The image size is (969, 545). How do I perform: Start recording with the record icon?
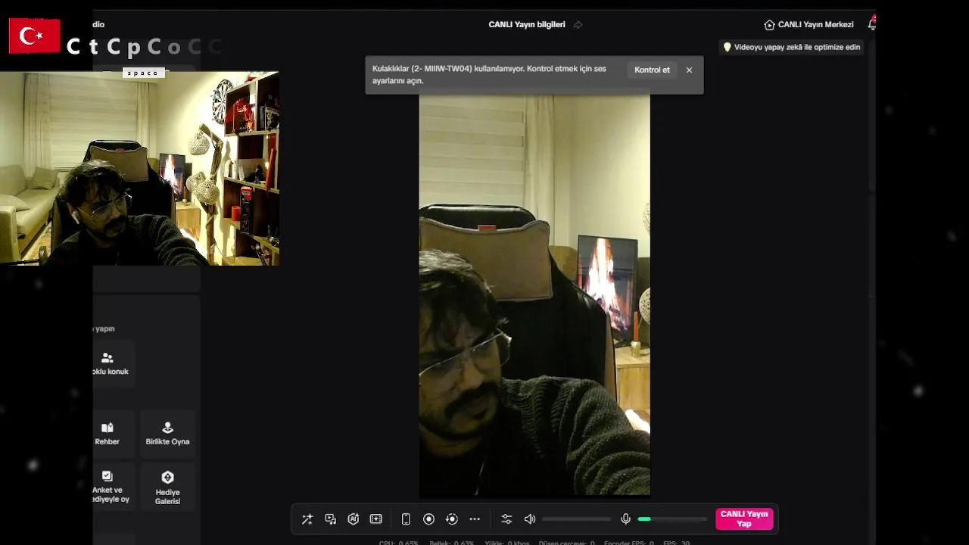(428, 519)
